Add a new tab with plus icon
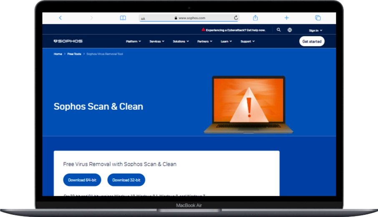 pos(286,18)
